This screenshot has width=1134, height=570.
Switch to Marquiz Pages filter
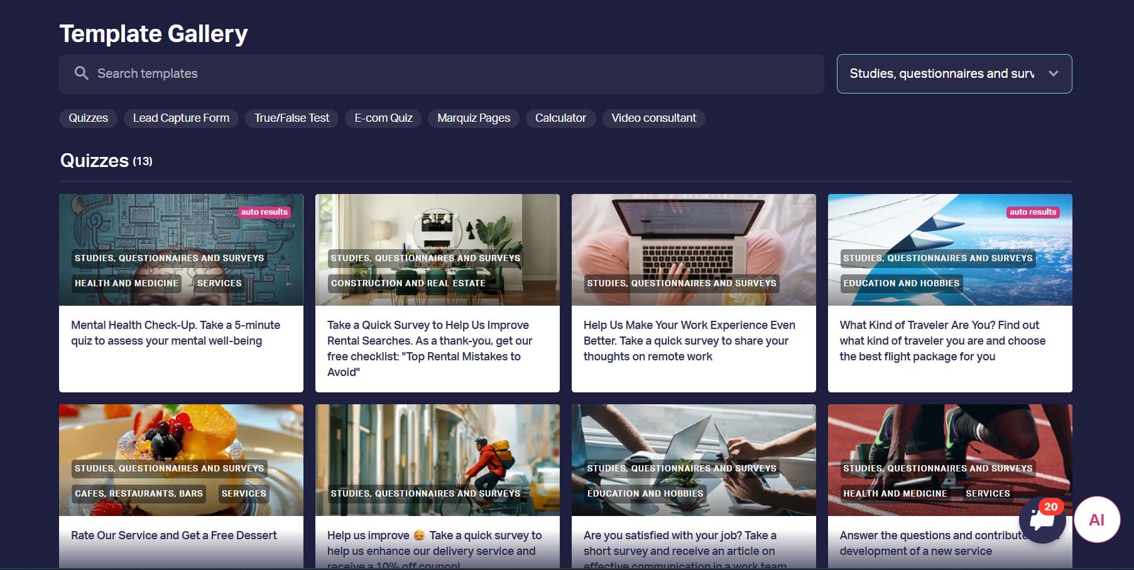[474, 118]
